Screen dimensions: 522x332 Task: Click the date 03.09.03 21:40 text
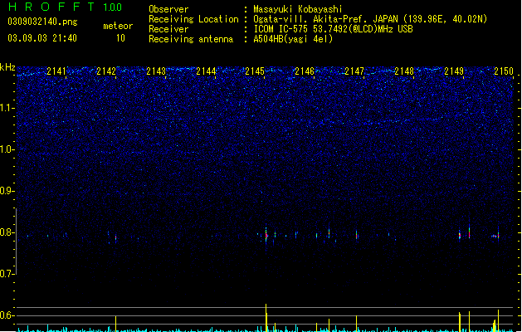[x=42, y=38]
